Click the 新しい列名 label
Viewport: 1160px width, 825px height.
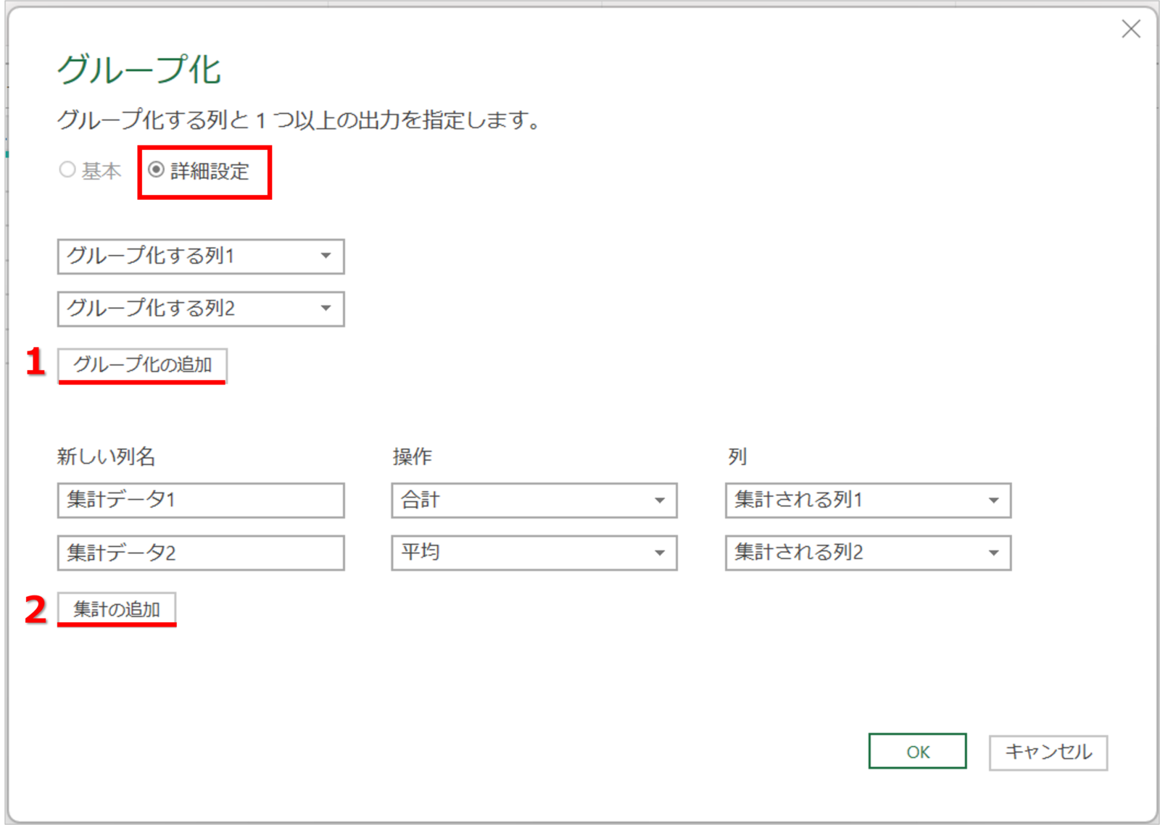point(107,456)
